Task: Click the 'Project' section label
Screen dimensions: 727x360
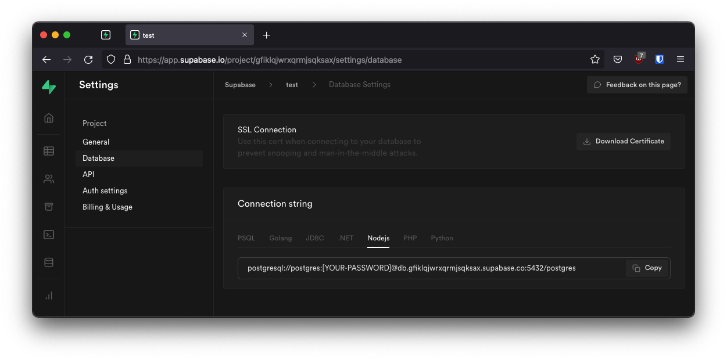Action: click(x=95, y=124)
